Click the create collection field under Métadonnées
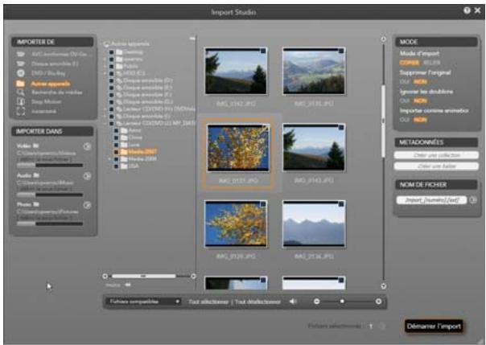The width and height of the screenshot is (486, 345). coord(436,155)
